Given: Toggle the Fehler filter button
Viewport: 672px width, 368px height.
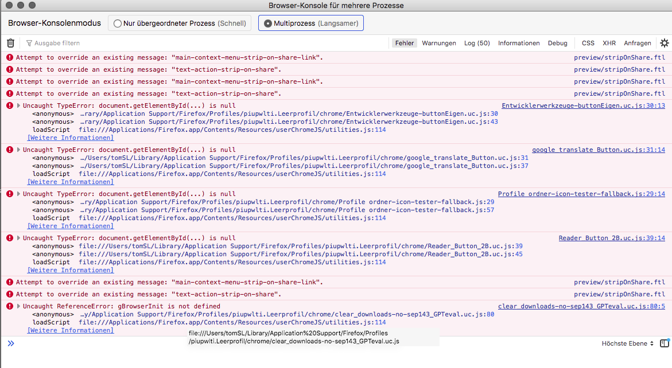Looking at the screenshot, I should click(404, 43).
